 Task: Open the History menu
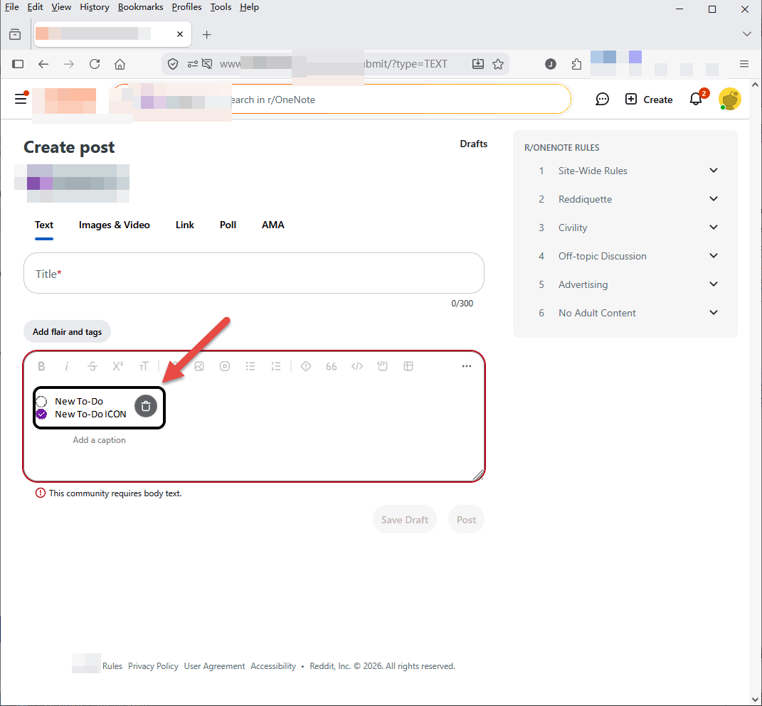95,7
